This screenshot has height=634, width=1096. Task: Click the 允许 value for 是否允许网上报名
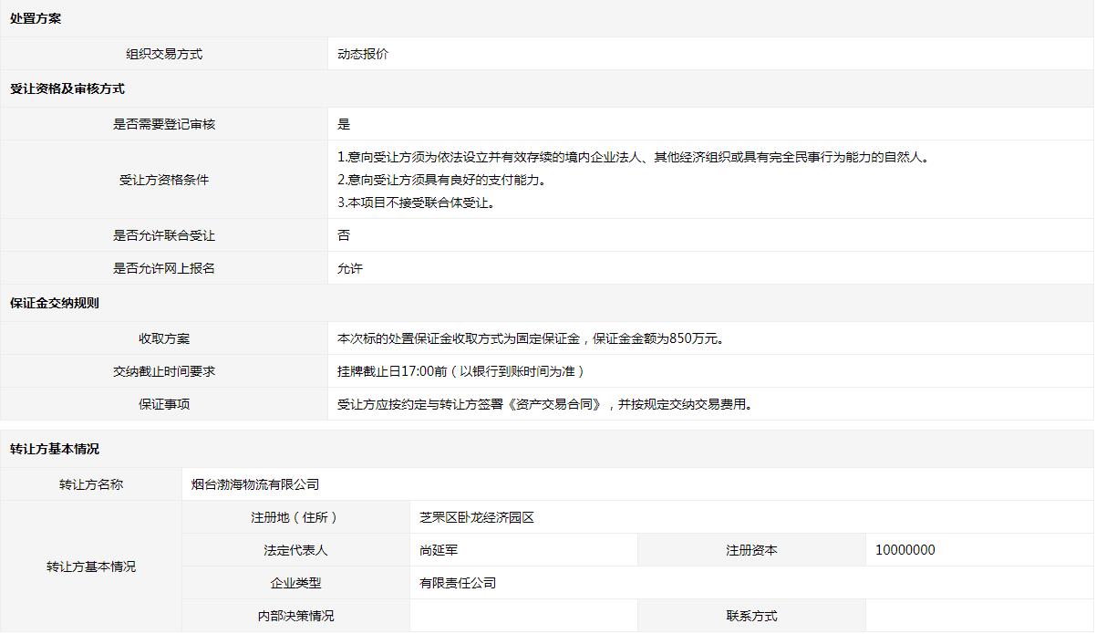point(350,268)
